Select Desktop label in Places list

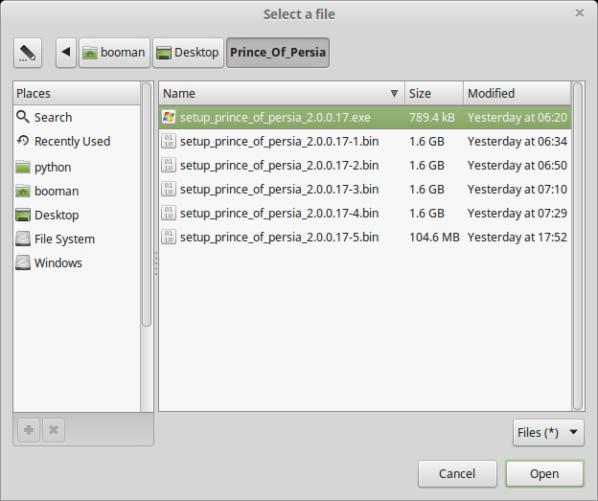[57, 215]
